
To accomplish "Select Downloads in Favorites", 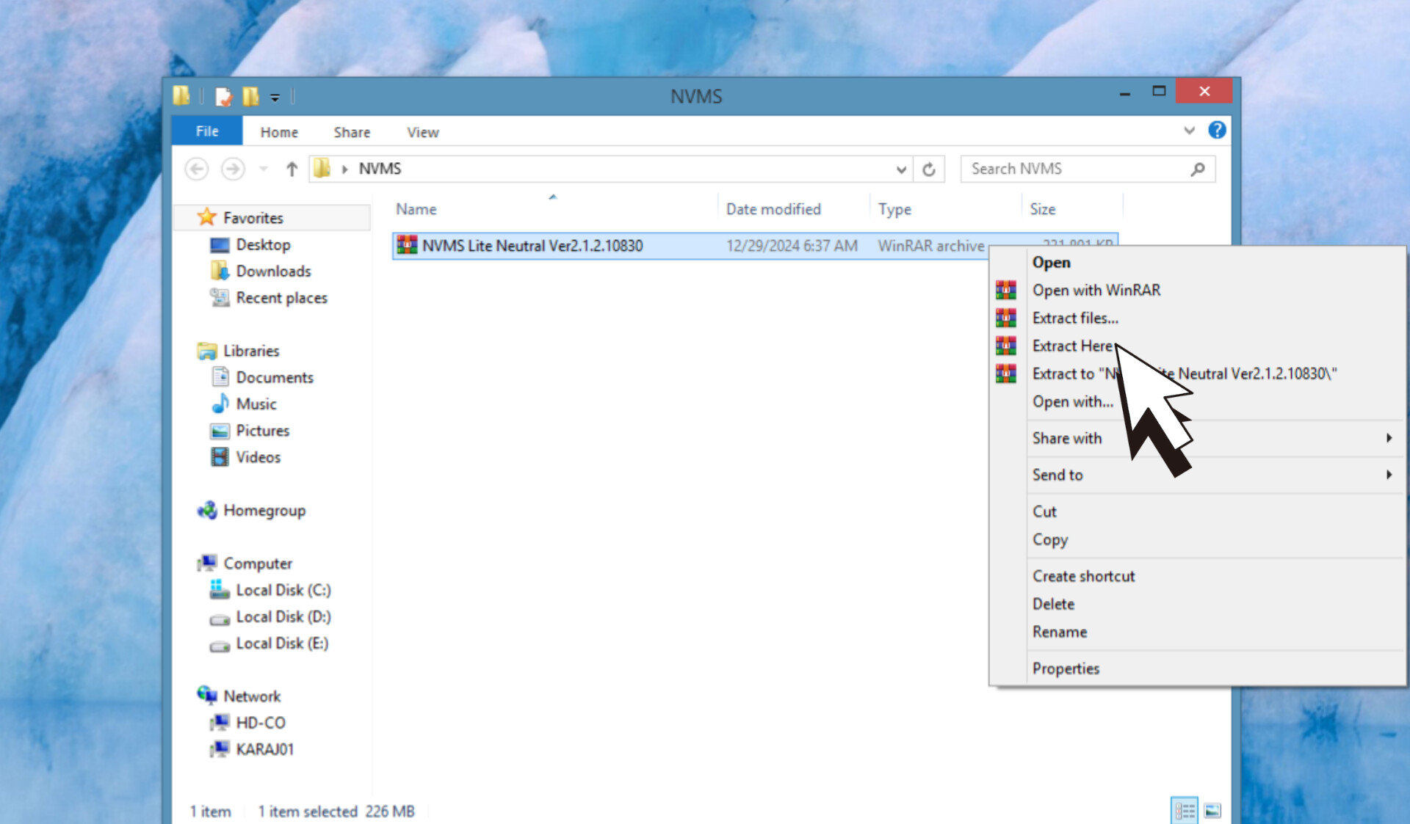I will click(x=273, y=271).
